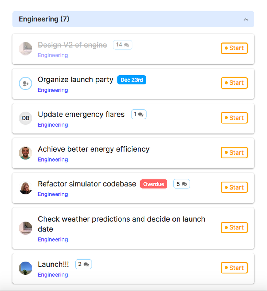This screenshot has height=291, width=267.
Task: Open the 1 comment bubble on Update emergency flares
Action: [139, 114]
